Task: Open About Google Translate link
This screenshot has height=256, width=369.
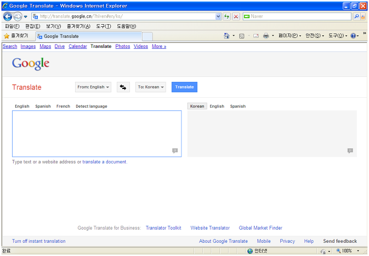Action: (223, 241)
